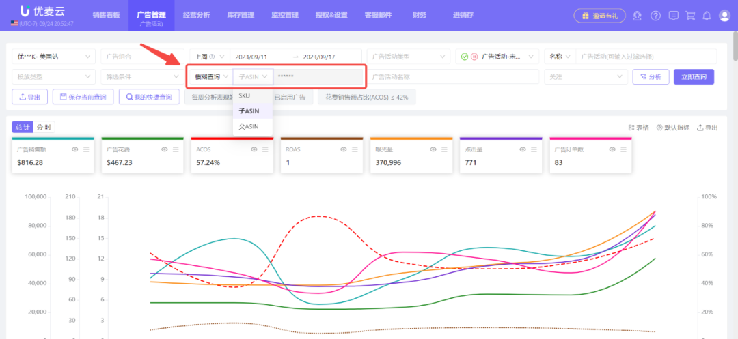
Task: Click 保存当前查询 button
Action: pyautogui.click(x=83, y=98)
